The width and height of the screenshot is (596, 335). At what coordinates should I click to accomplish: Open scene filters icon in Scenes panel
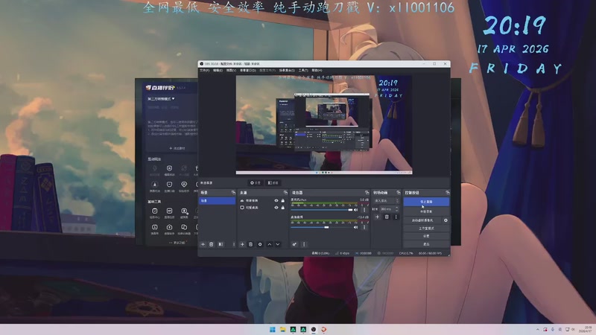(x=221, y=244)
